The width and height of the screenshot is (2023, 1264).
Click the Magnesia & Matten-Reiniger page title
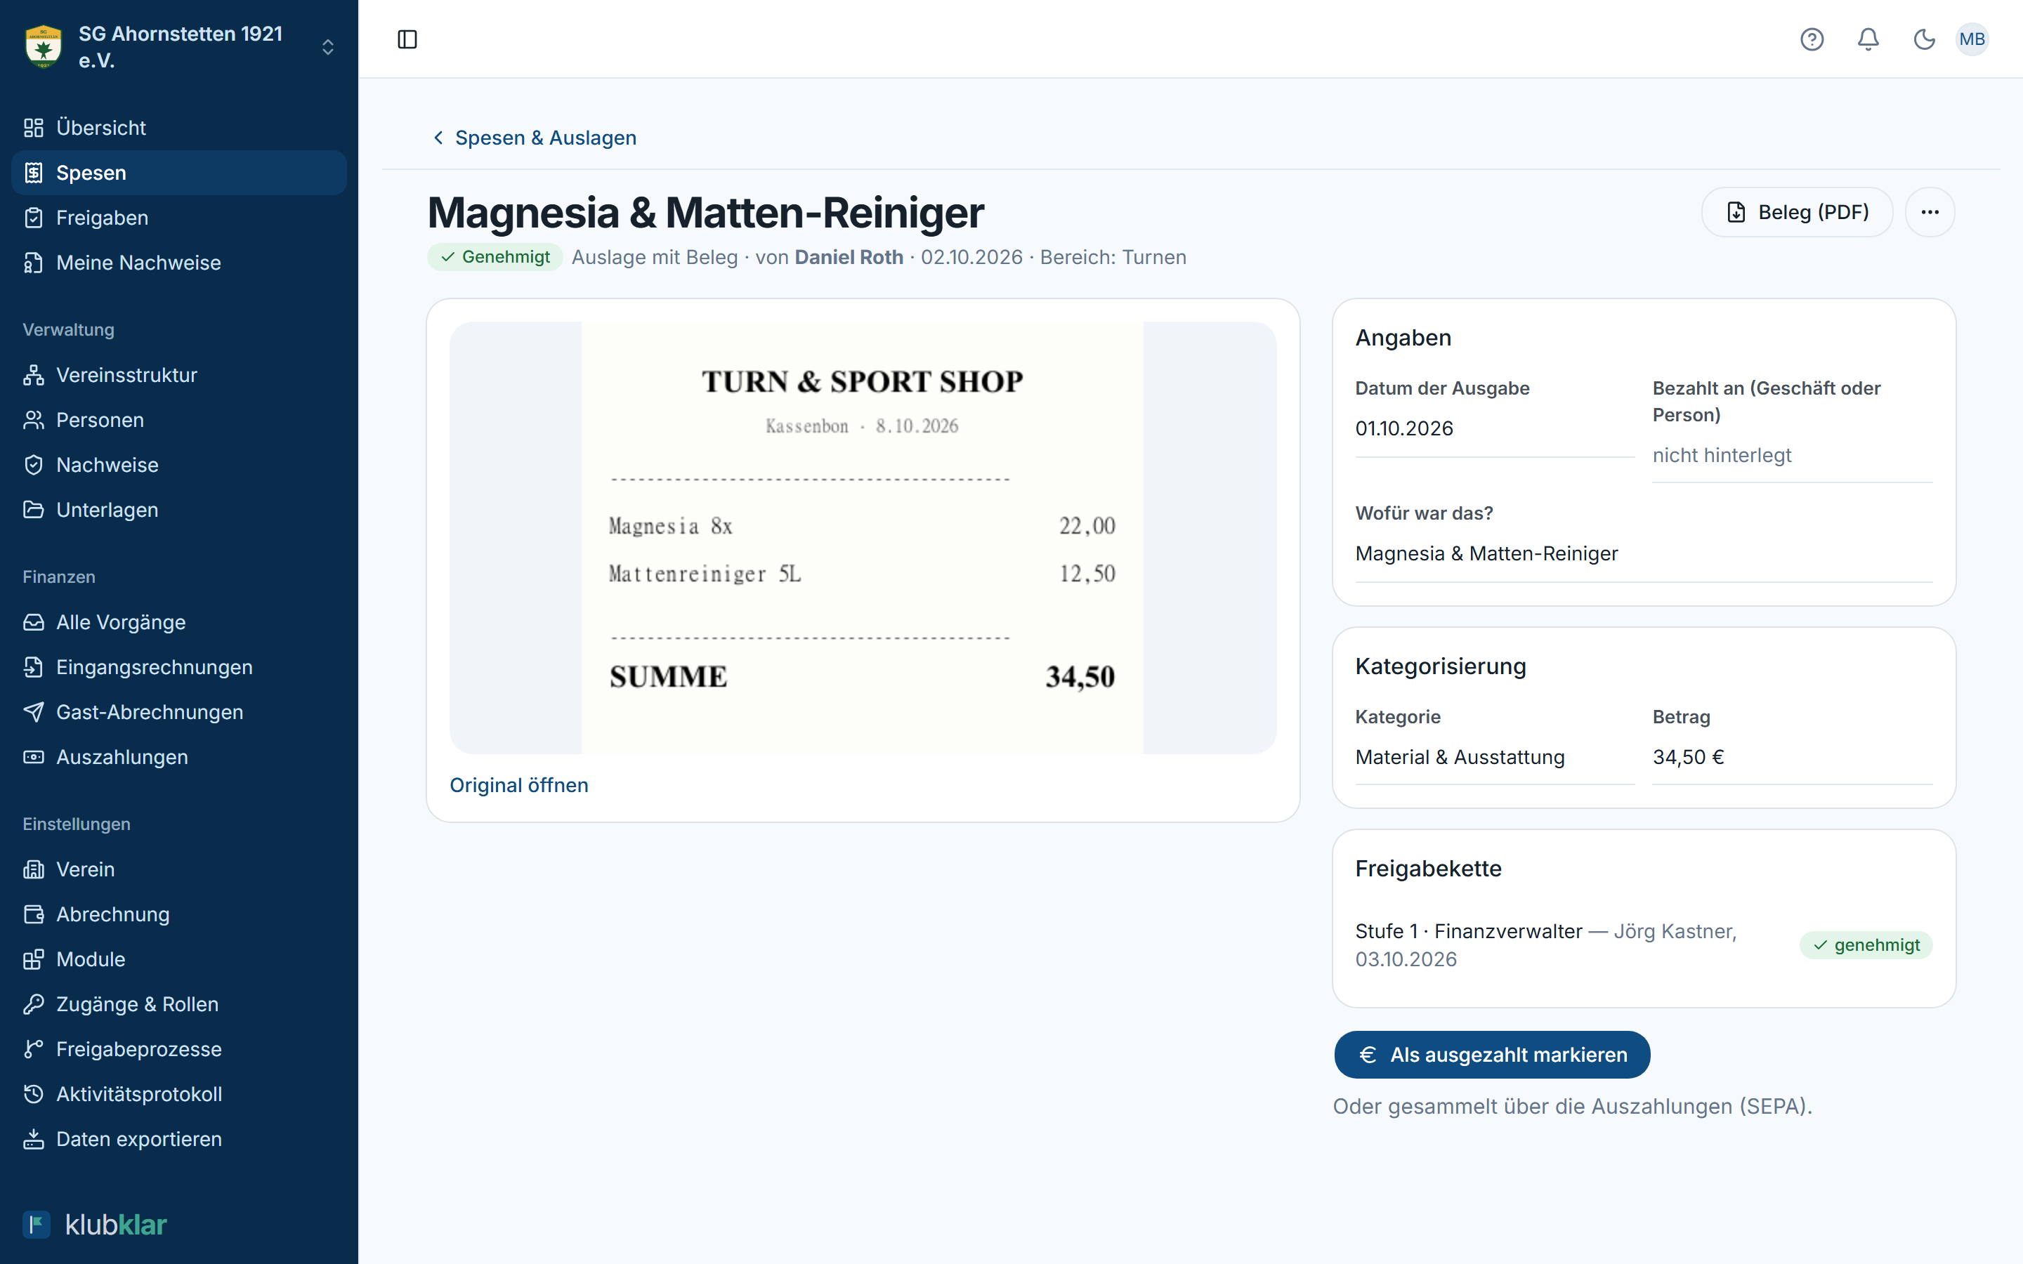[x=705, y=212]
